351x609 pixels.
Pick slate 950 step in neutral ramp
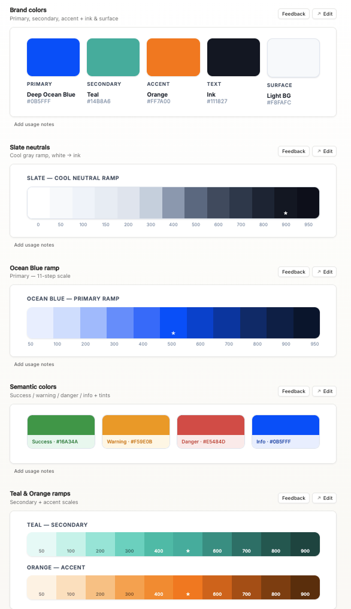308,203
